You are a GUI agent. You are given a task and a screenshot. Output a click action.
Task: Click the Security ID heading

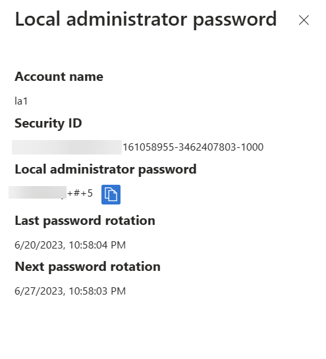(x=48, y=124)
